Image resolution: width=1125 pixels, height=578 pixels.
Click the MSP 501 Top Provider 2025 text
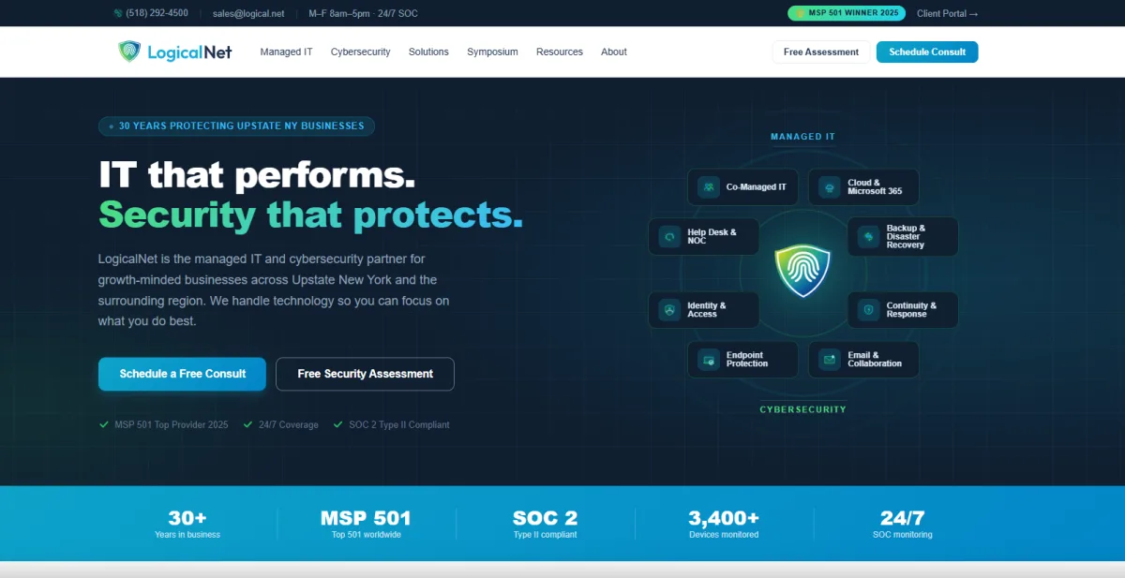click(x=172, y=424)
